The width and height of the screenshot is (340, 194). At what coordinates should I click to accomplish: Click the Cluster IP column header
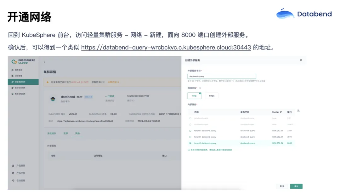click(277, 112)
